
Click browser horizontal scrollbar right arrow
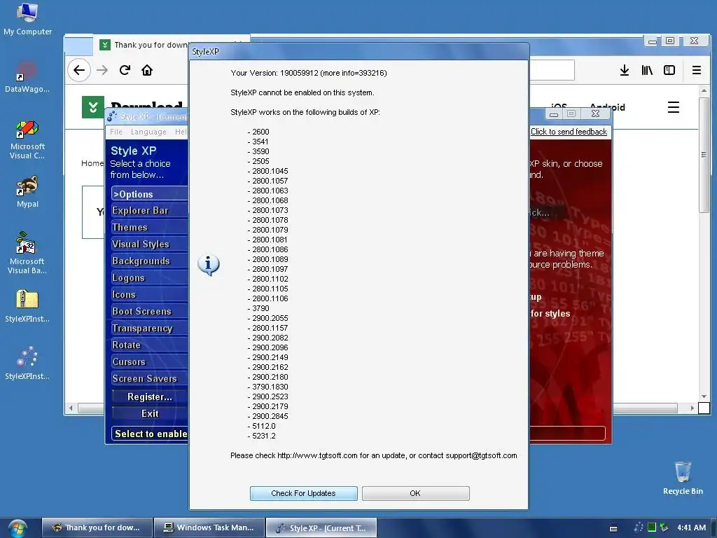[692, 408]
